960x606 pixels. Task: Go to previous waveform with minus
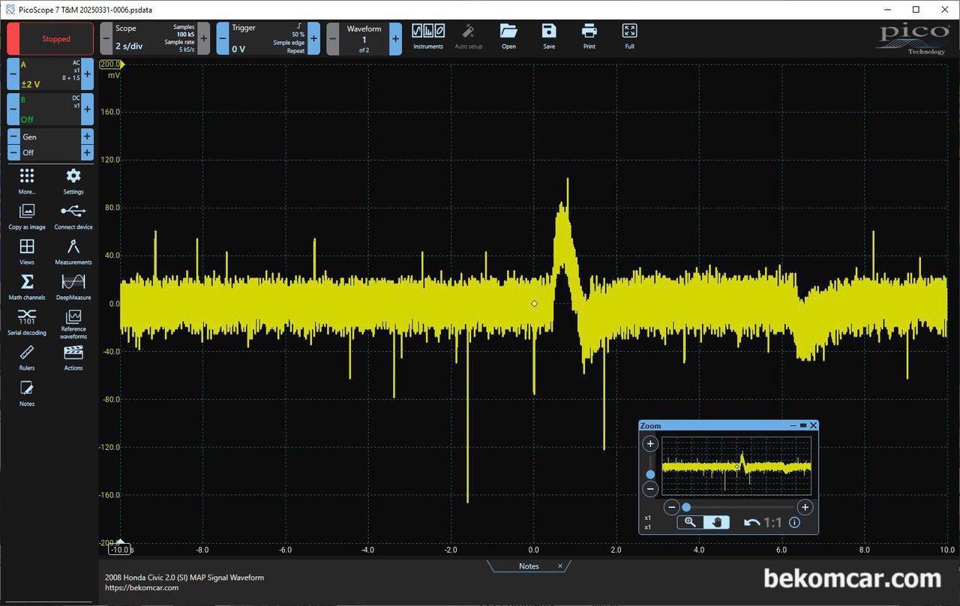[x=333, y=38]
